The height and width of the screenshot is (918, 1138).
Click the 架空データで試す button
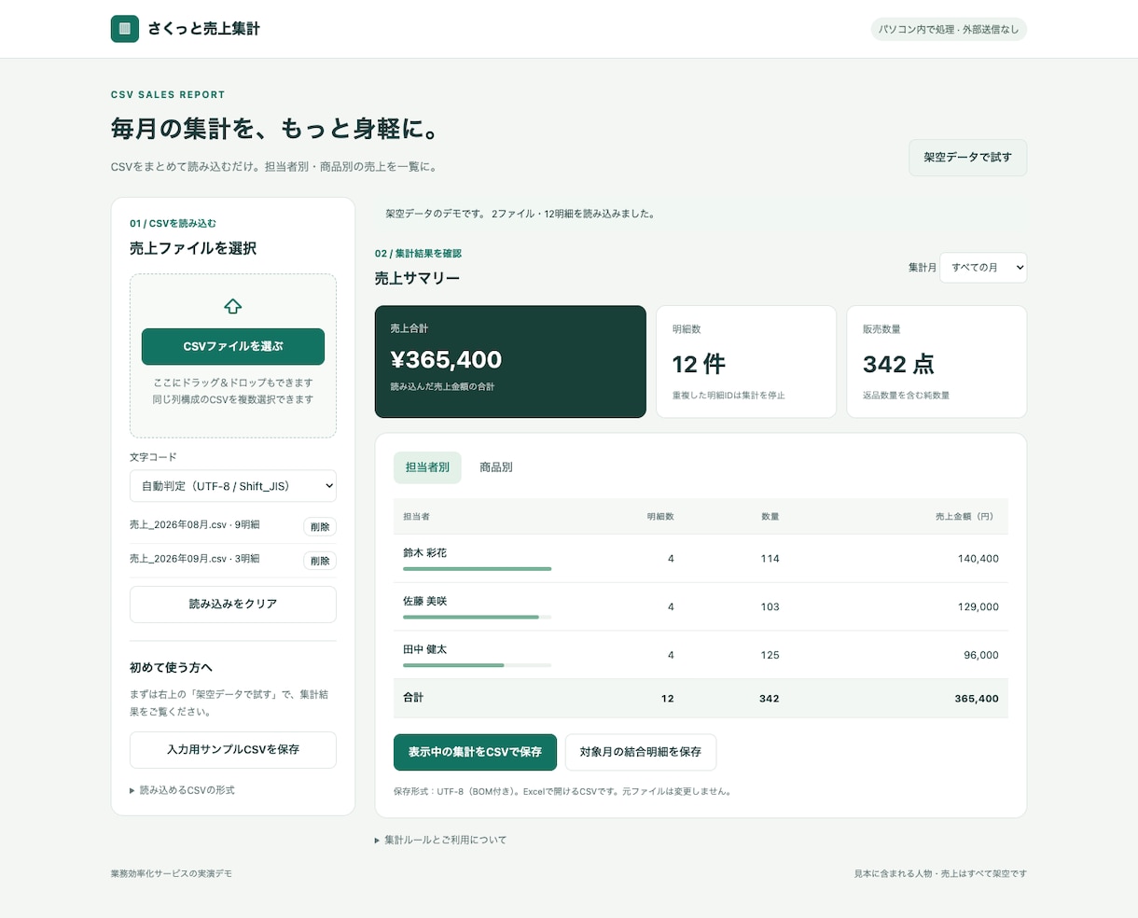click(967, 158)
